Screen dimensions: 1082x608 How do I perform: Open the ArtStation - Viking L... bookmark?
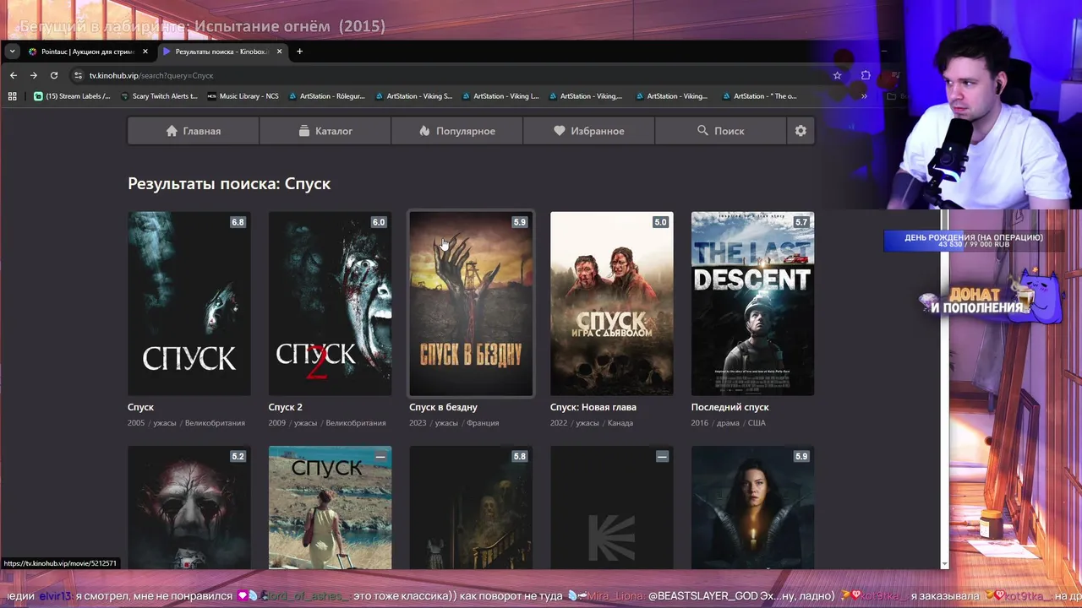500,96
